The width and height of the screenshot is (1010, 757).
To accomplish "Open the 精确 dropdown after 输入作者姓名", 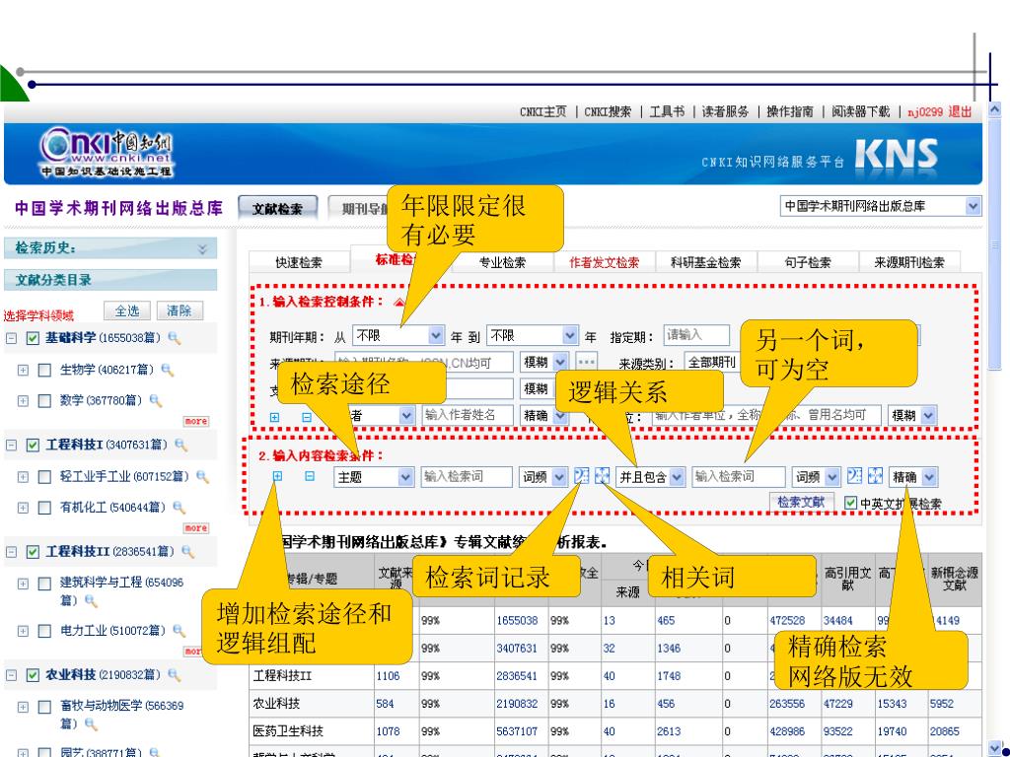I will 544,415.
